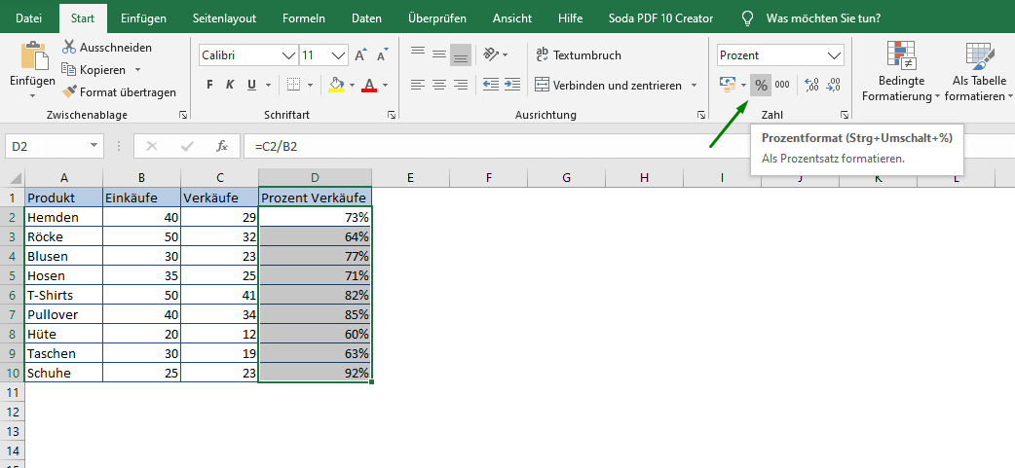Center-align the cell text horizontally
Image resolution: width=1015 pixels, height=468 pixels.
[439, 86]
